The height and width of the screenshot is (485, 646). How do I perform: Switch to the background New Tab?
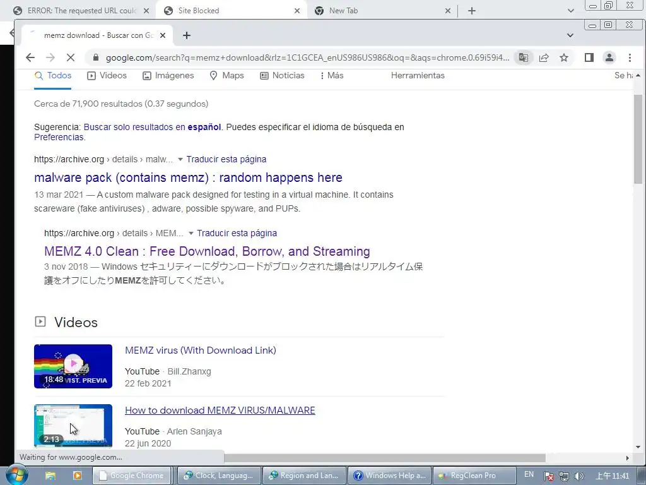[x=381, y=11]
